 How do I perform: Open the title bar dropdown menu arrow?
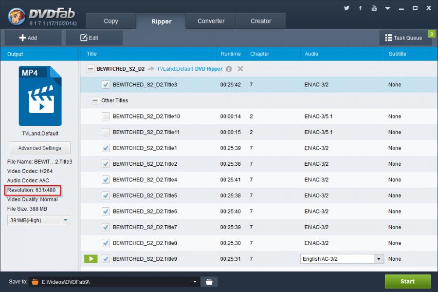coord(387,8)
